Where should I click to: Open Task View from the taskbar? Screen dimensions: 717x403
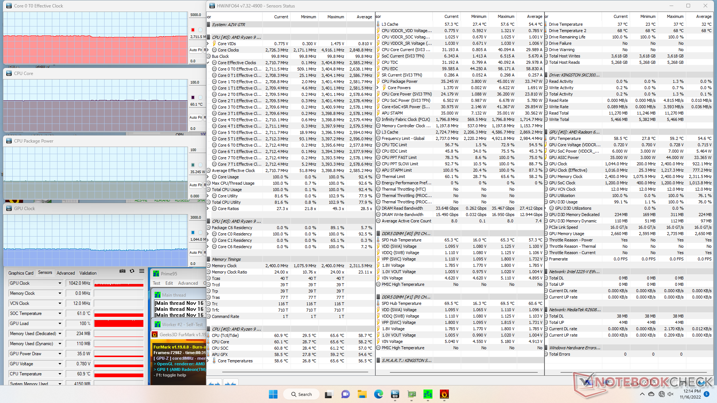329,394
